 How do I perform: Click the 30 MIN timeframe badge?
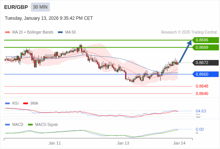coord(40,7)
